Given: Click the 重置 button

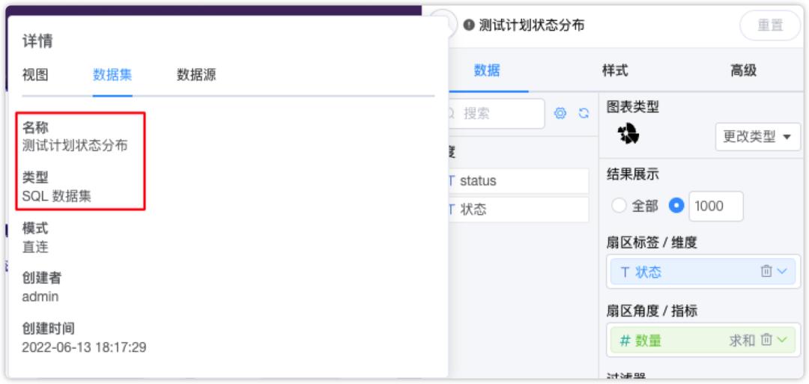Looking at the screenshot, I should 770,25.
